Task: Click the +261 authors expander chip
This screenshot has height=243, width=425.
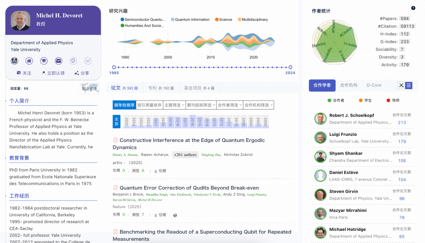Action: [x=185, y=155]
